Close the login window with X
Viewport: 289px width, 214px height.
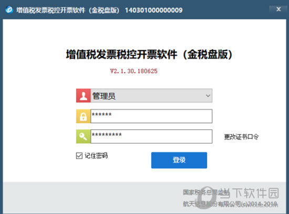pyautogui.click(x=278, y=9)
